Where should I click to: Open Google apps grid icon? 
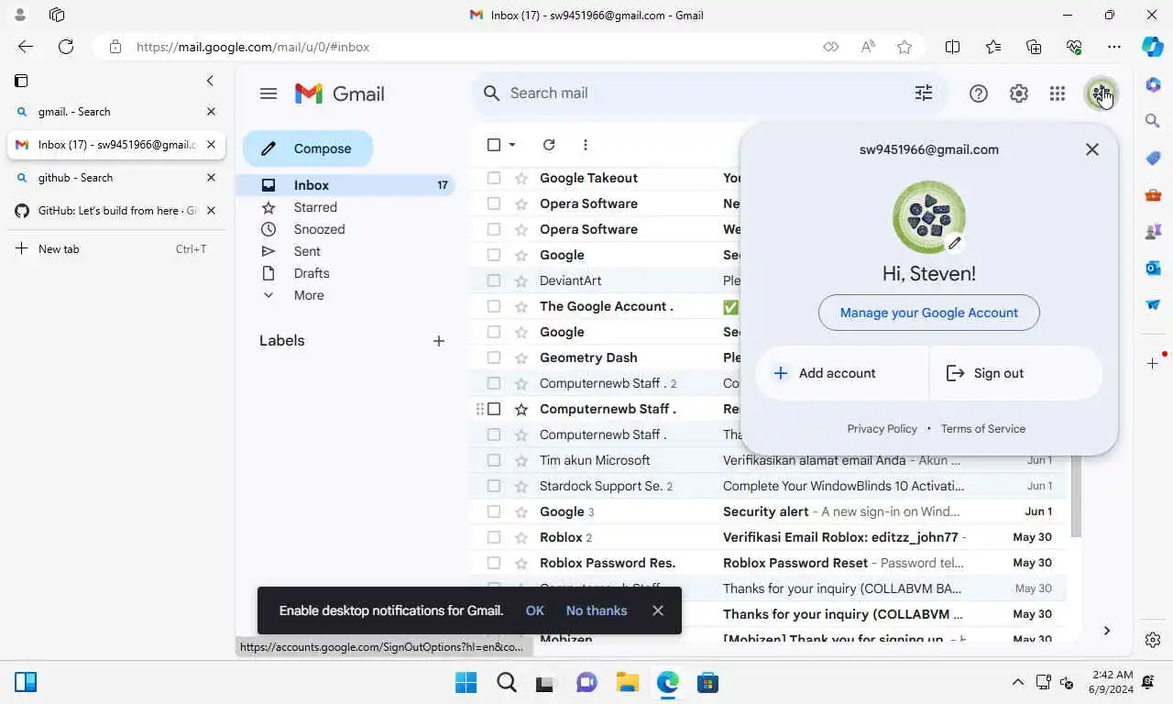click(1058, 93)
